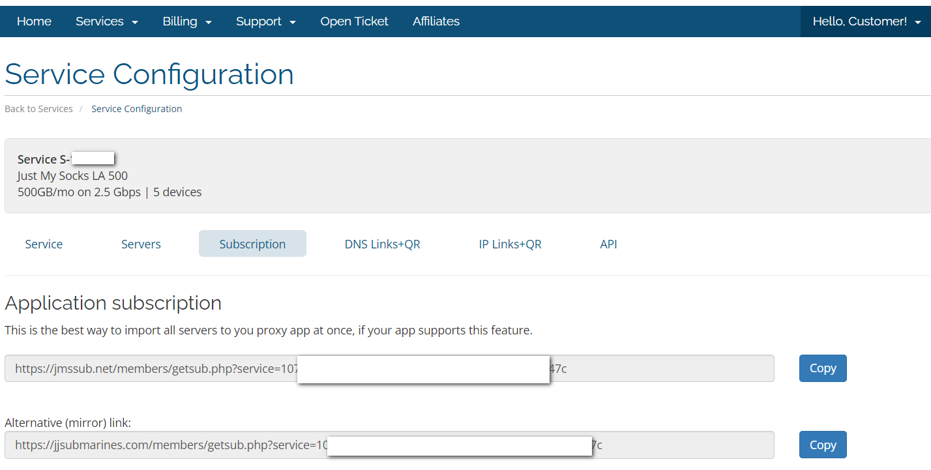Click the Application subscription heading
Viewport: 931px width, 470px height.
113,303
